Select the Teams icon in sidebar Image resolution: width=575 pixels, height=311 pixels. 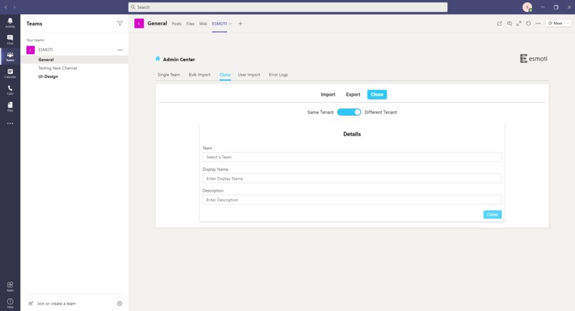coord(10,56)
